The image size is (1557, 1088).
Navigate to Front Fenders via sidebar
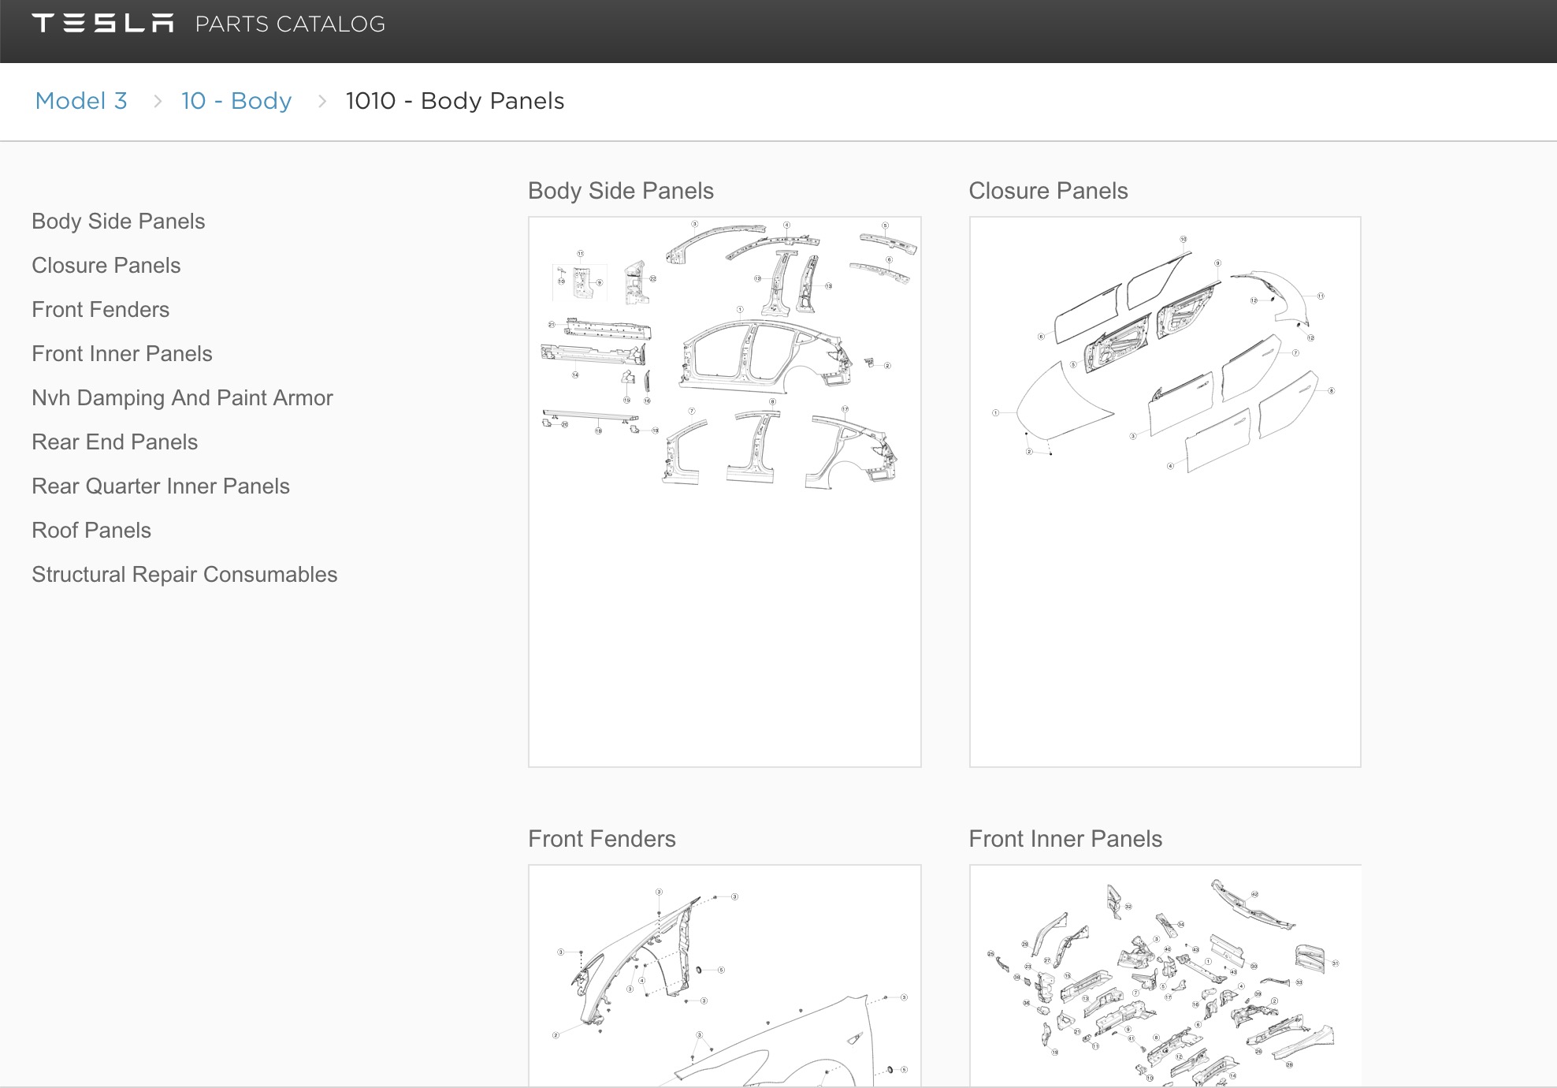click(x=100, y=309)
